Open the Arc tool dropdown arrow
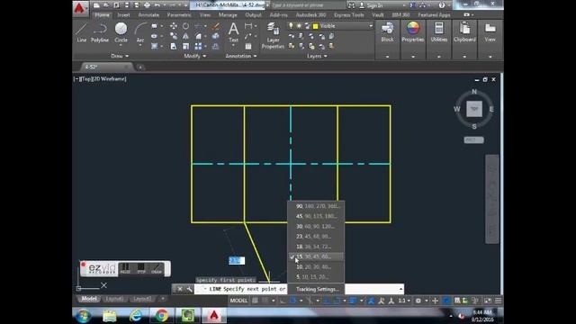This screenshot has width=576, height=324. pyautogui.click(x=140, y=45)
